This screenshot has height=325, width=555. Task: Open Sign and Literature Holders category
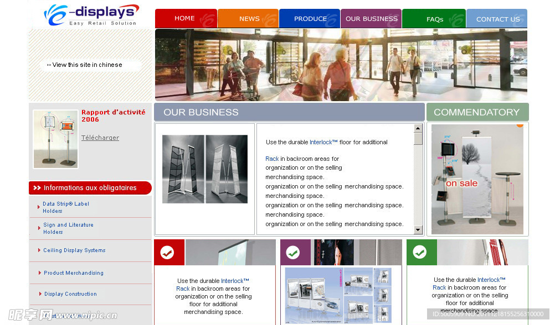point(68,228)
